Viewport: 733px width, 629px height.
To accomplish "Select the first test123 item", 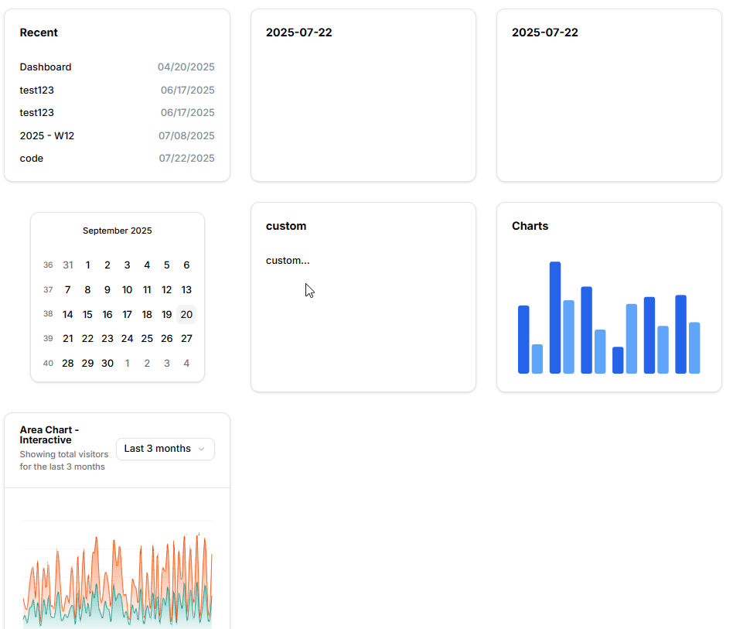I will click(36, 90).
